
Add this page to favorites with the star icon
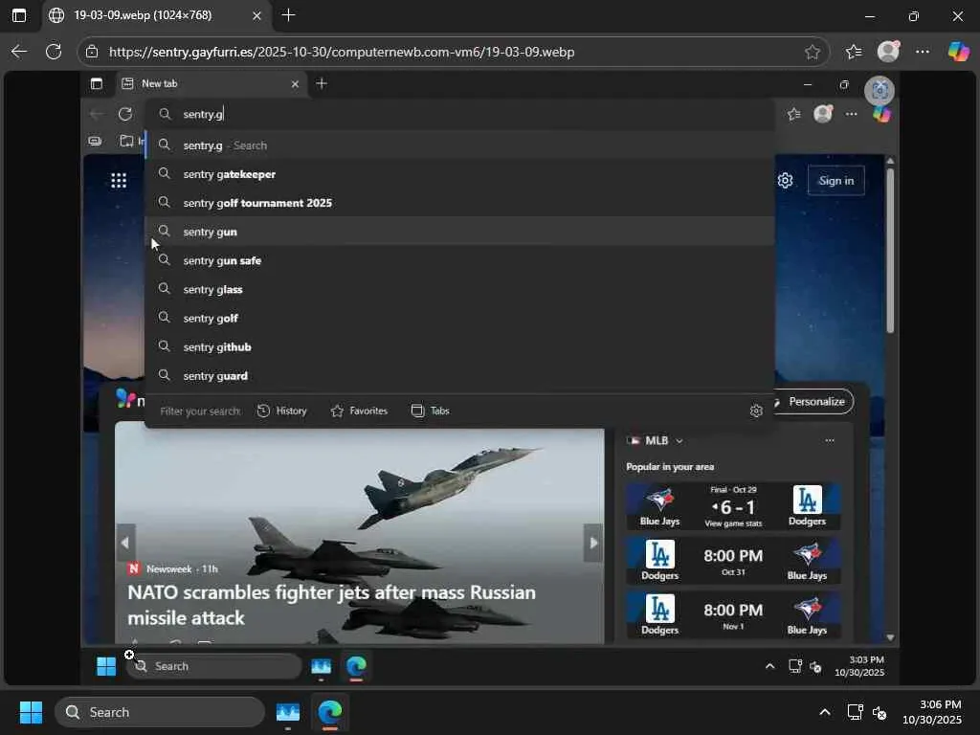pos(813,52)
